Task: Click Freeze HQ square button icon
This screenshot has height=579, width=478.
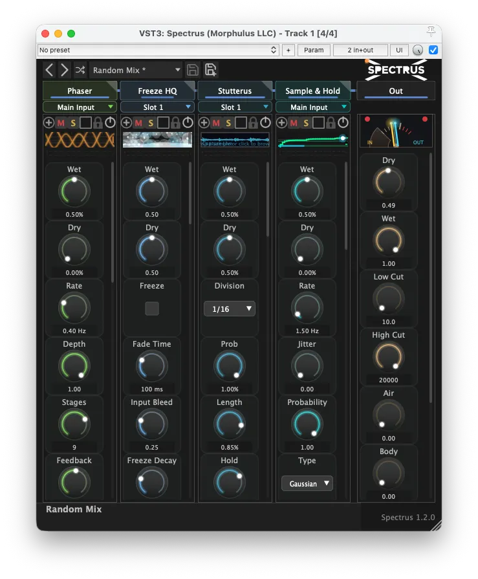Action: (163, 123)
